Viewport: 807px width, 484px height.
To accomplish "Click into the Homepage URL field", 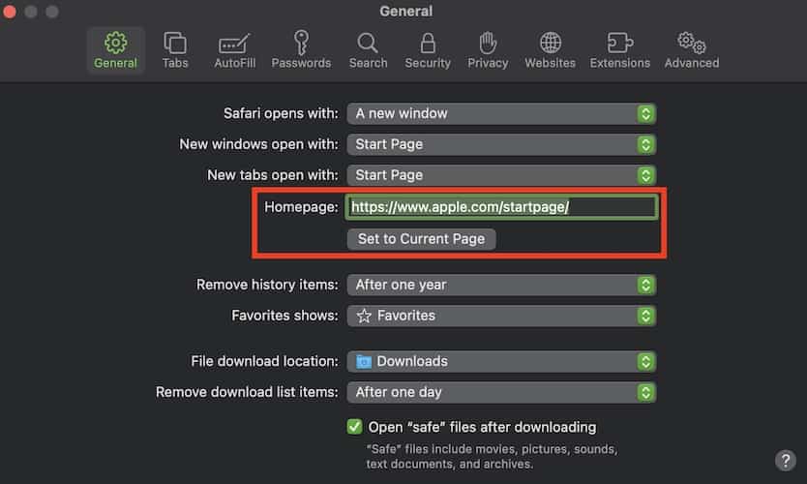I will (x=501, y=207).
